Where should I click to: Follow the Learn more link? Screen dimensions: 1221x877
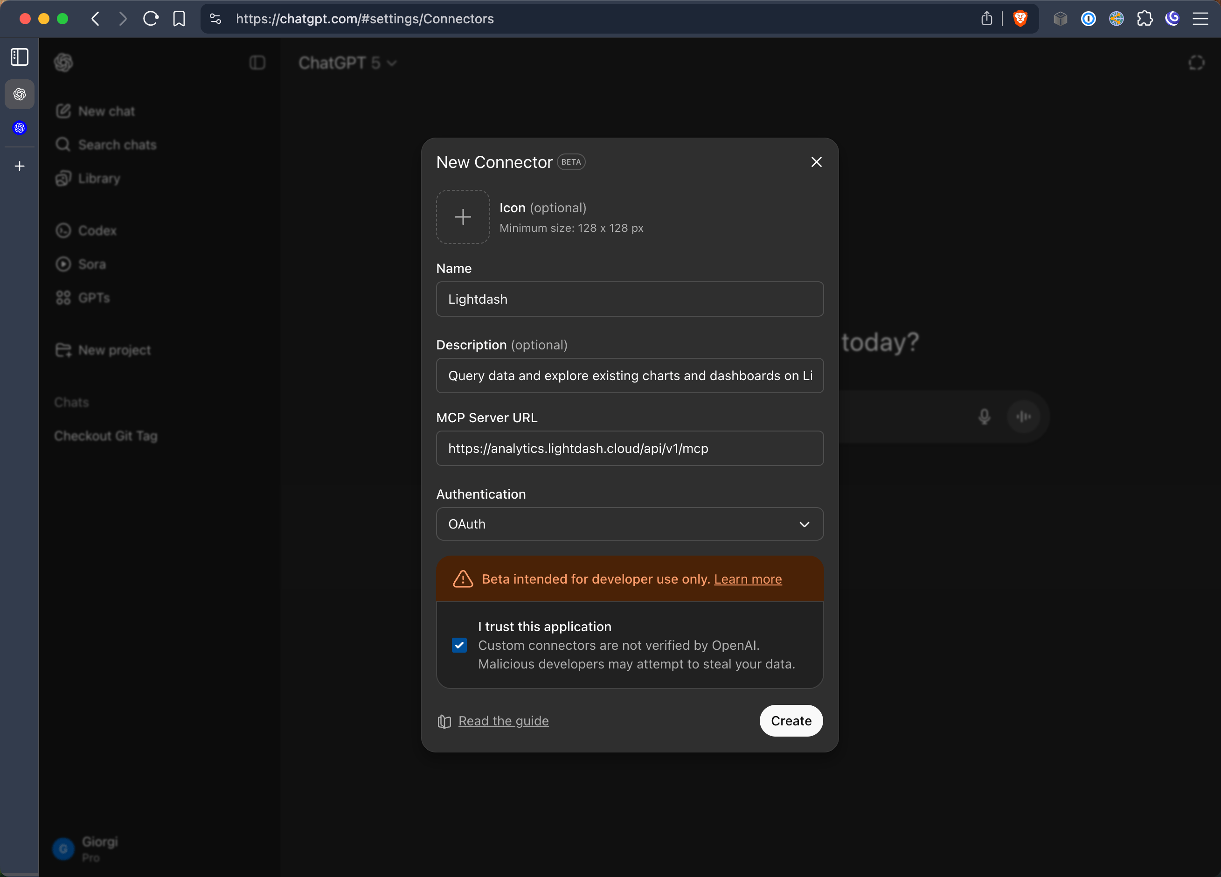click(x=748, y=579)
